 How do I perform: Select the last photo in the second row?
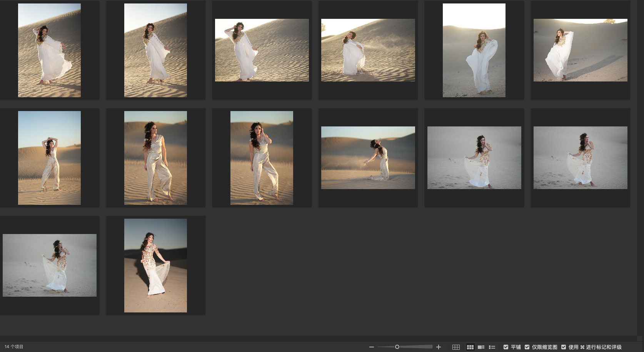pyautogui.click(x=580, y=158)
